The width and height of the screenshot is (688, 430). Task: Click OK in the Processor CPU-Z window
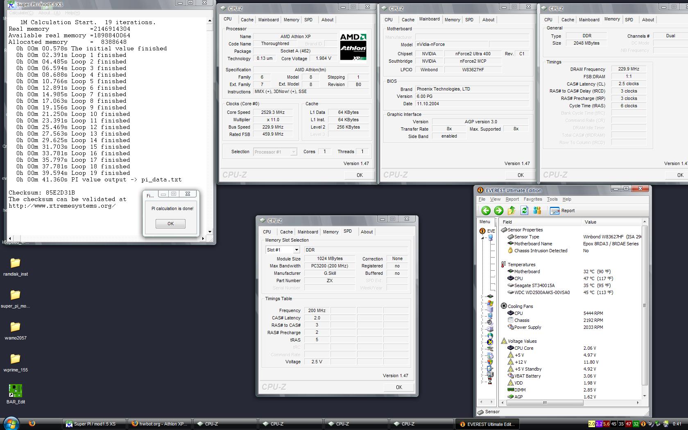[360, 175]
